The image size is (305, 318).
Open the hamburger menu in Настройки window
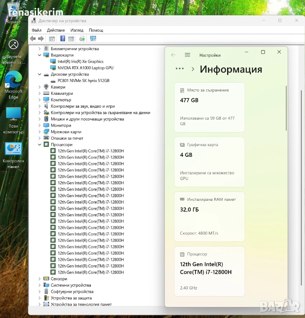[187, 55]
